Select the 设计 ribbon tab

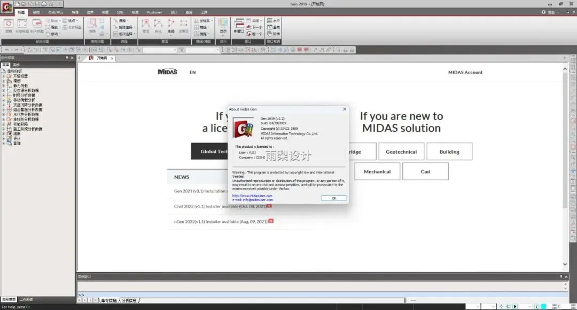coord(174,12)
